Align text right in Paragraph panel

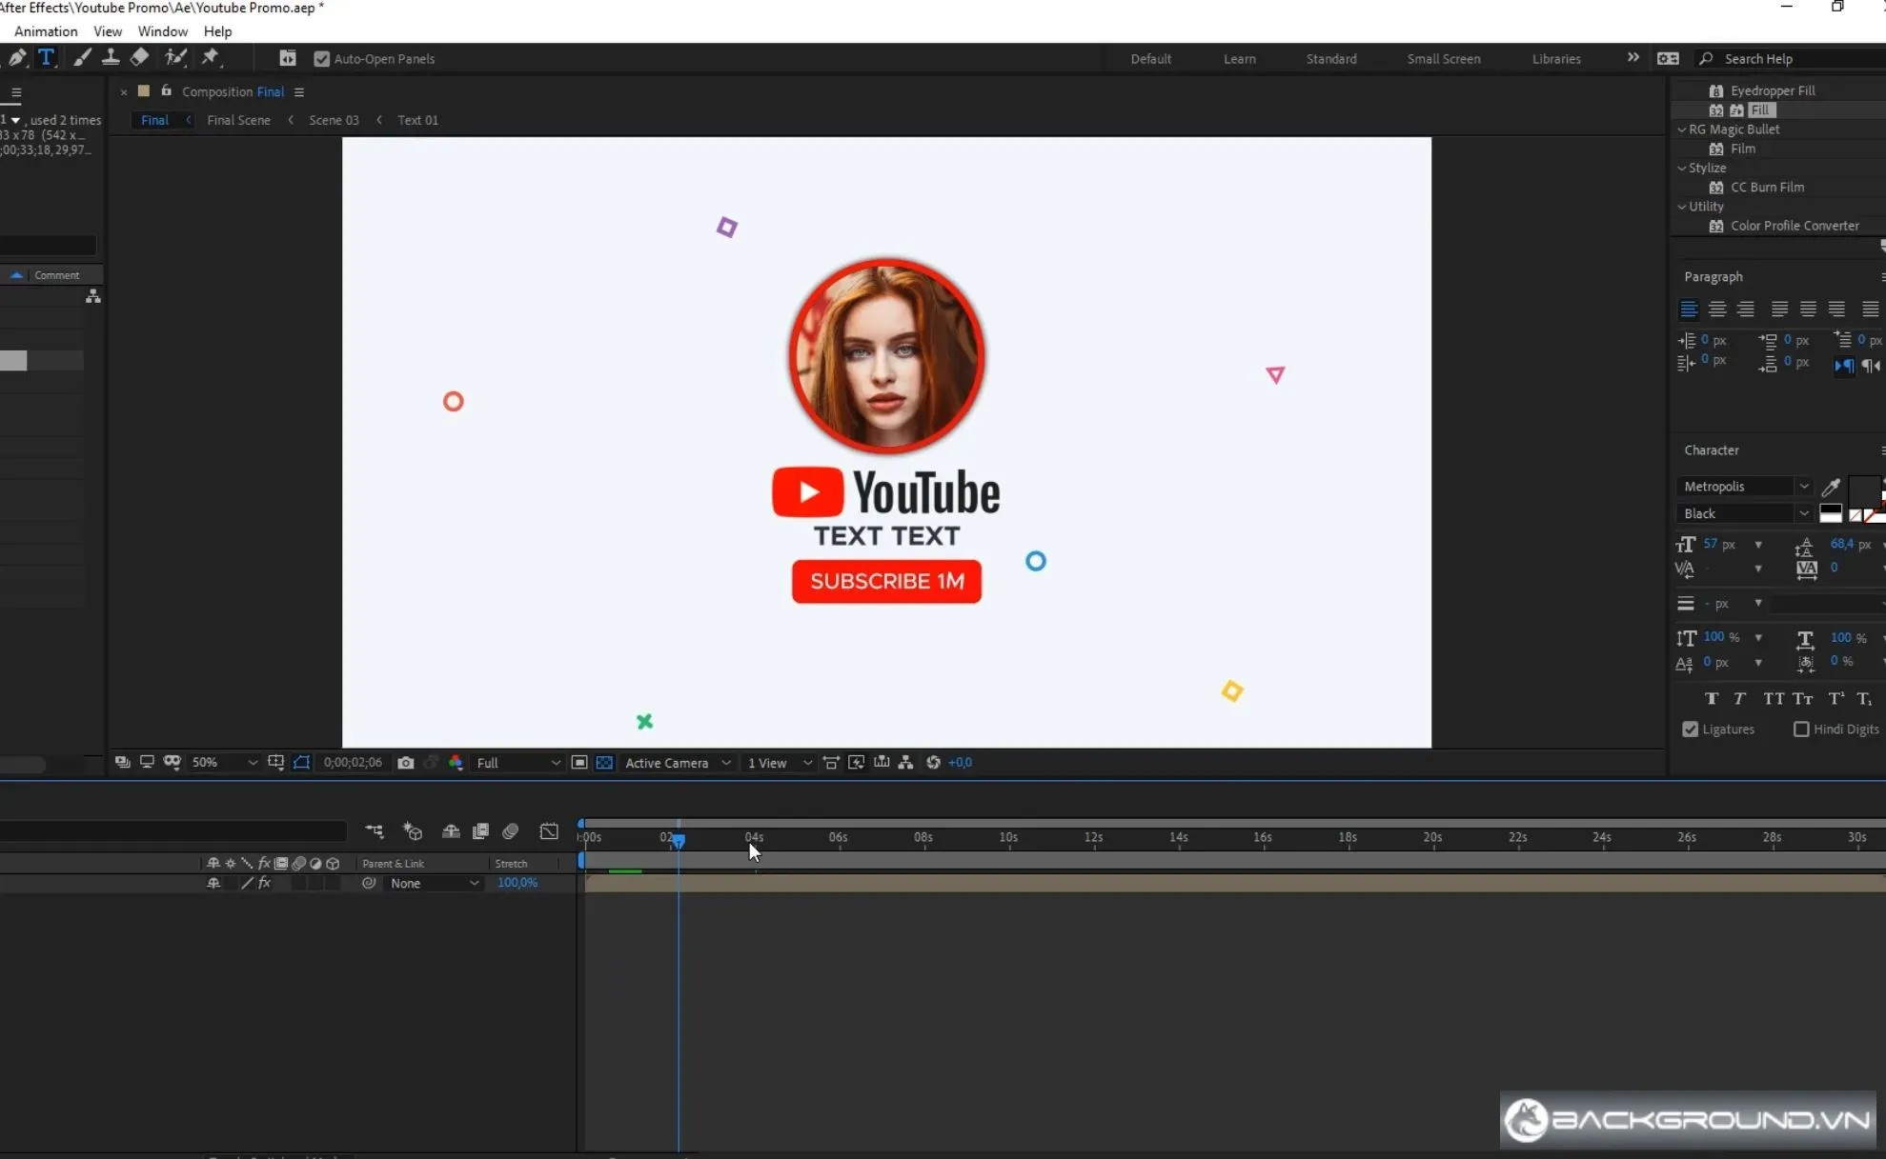[x=1746, y=310]
